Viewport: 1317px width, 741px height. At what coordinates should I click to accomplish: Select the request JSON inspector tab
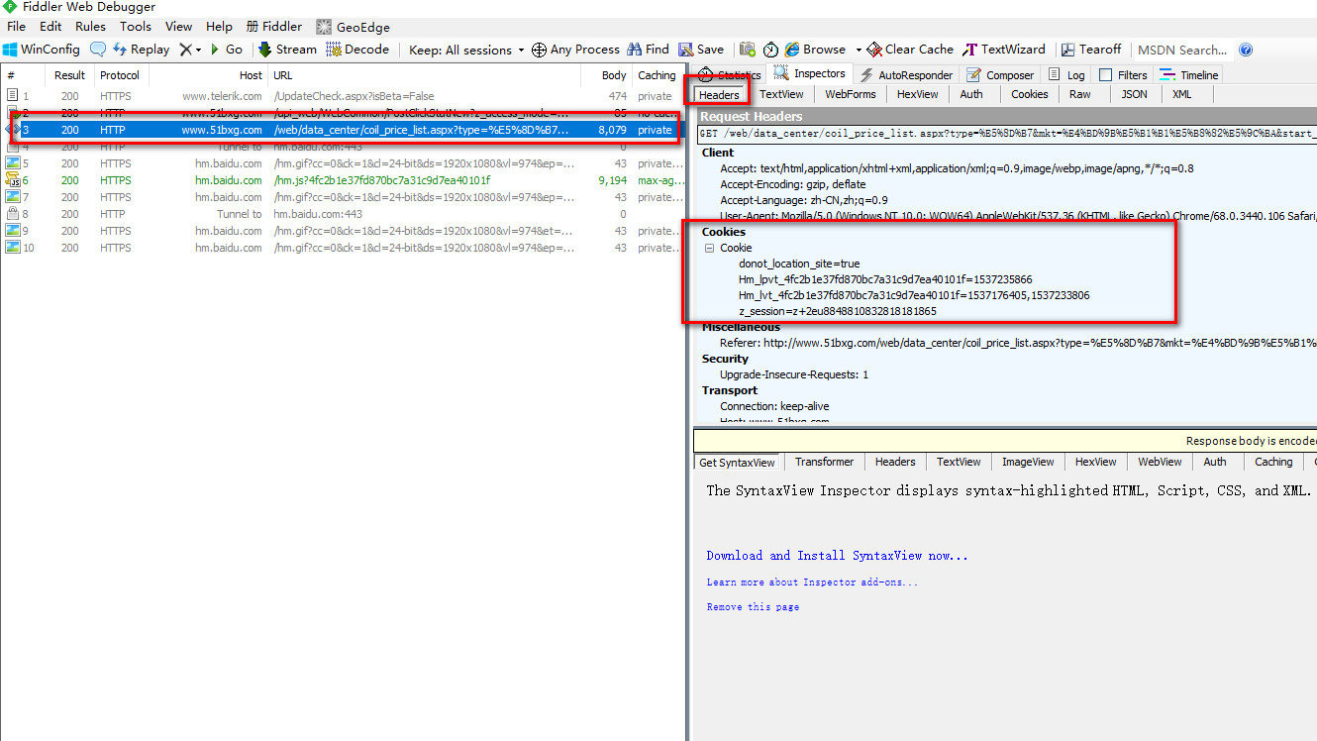(1134, 95)
